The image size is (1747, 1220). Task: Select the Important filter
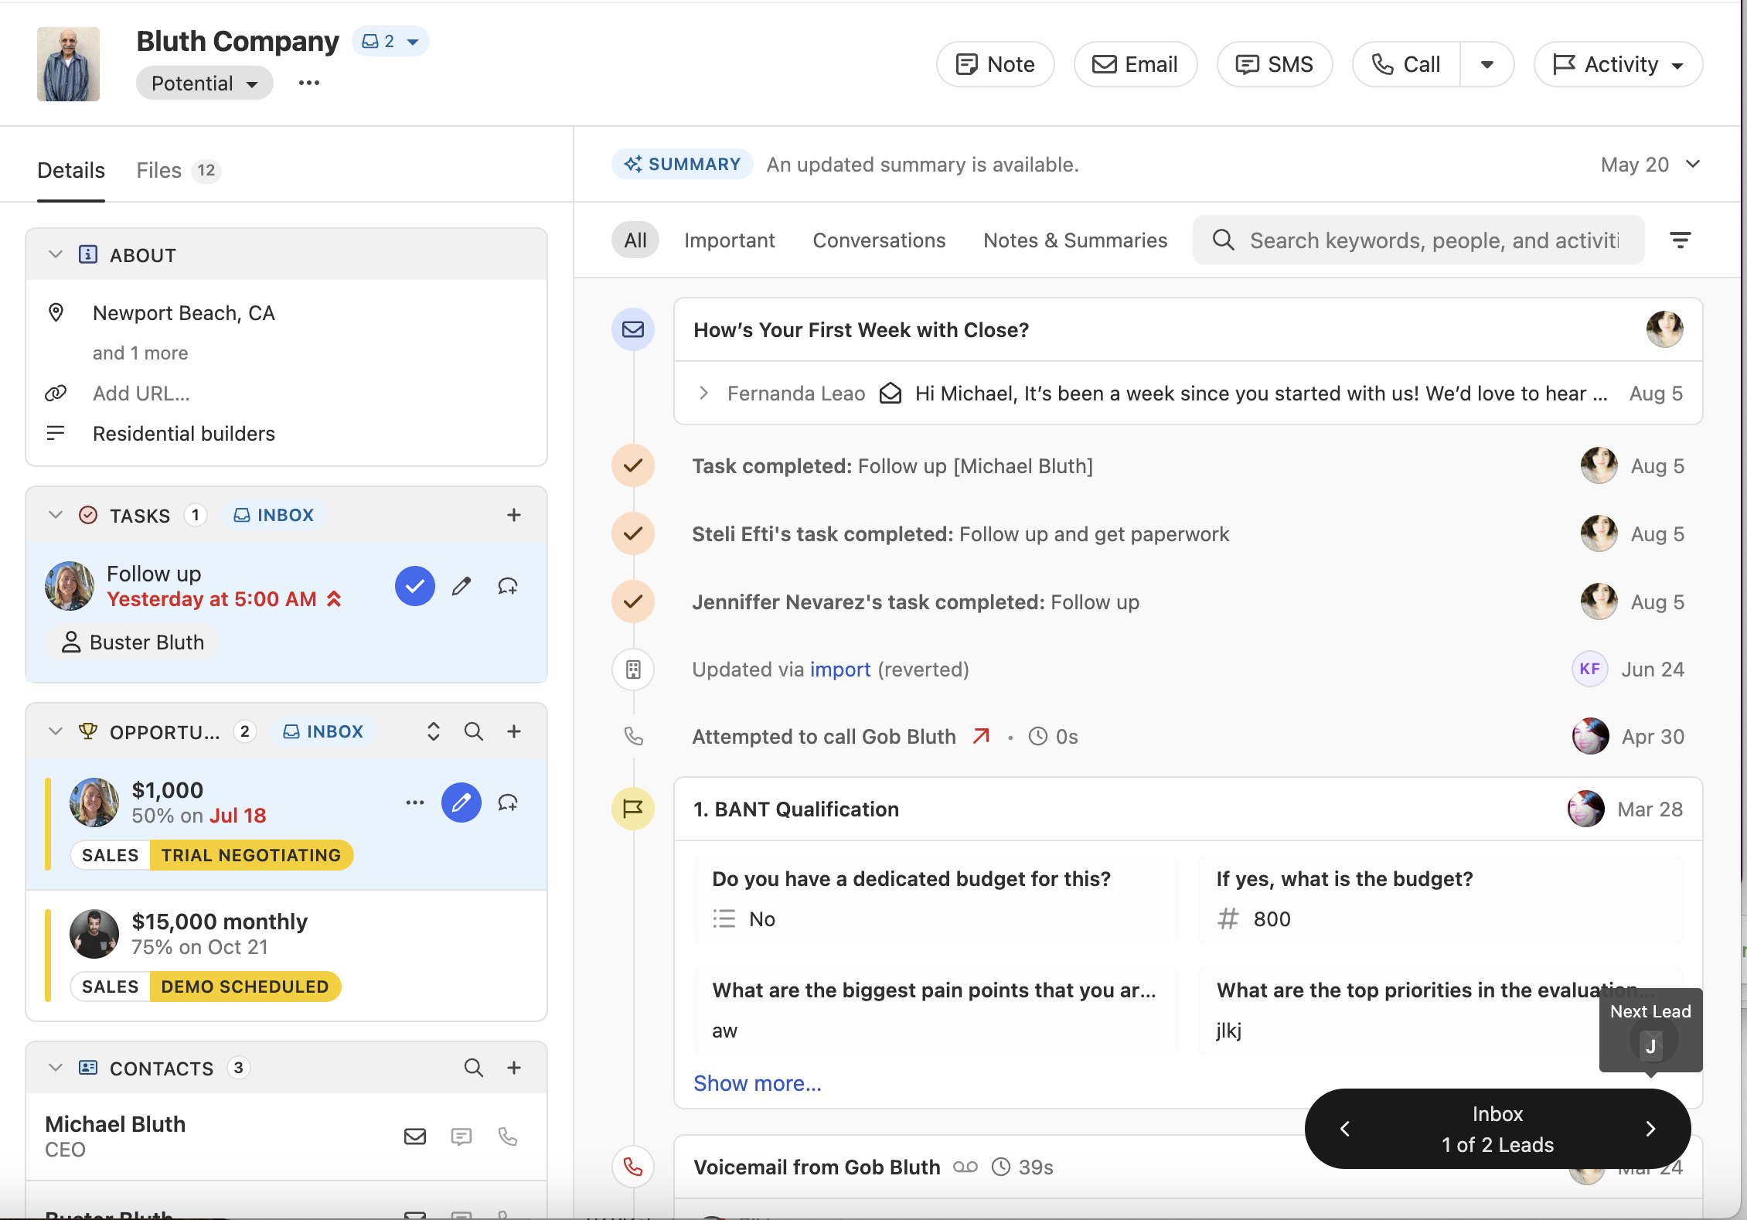coord(729,240)
